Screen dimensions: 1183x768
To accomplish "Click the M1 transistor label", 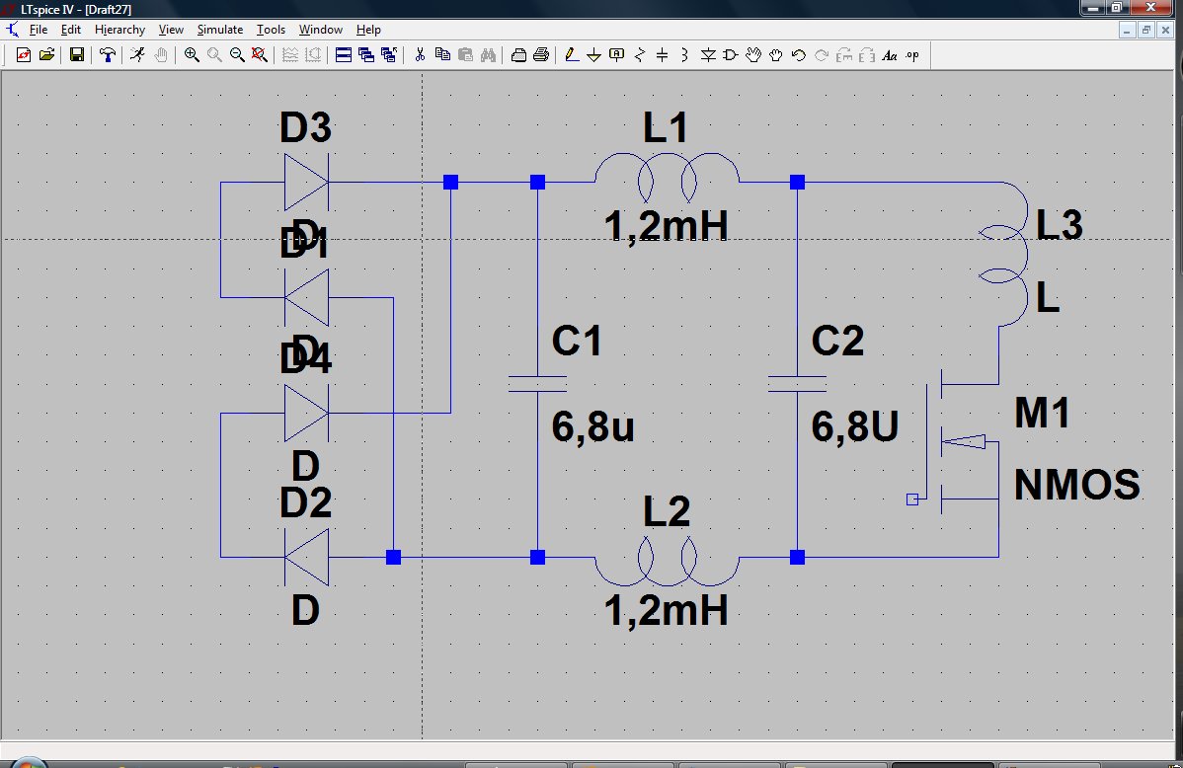I will [x=1042, y=414].
